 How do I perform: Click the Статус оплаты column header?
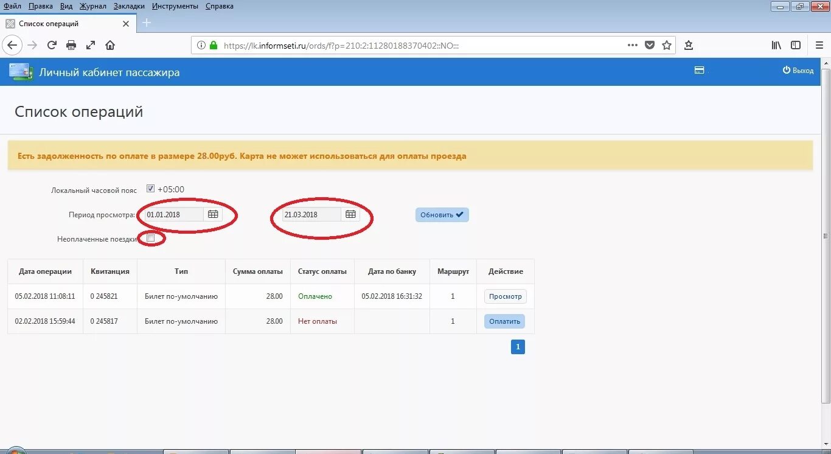(x=322, y=271)
